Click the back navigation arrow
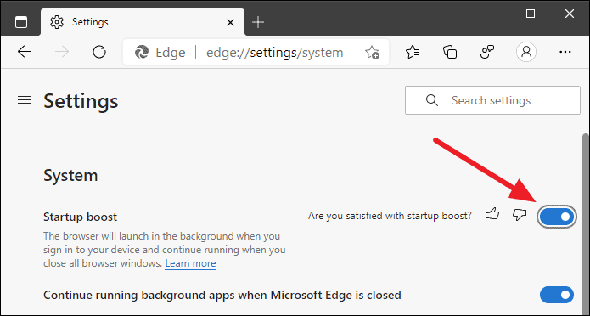Viewport: 590px width, 316px height. [x=25, y=52]
